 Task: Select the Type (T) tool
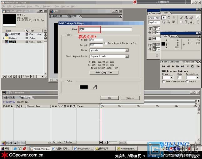click(186, 22)
